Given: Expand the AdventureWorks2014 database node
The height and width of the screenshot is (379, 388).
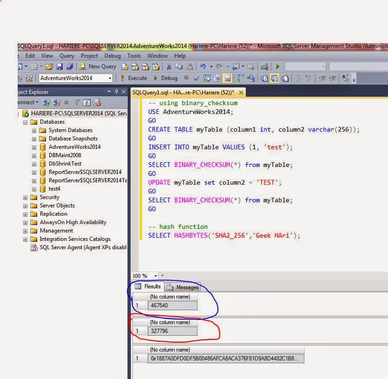Looking at the screenshot, I should pos(33,146).
